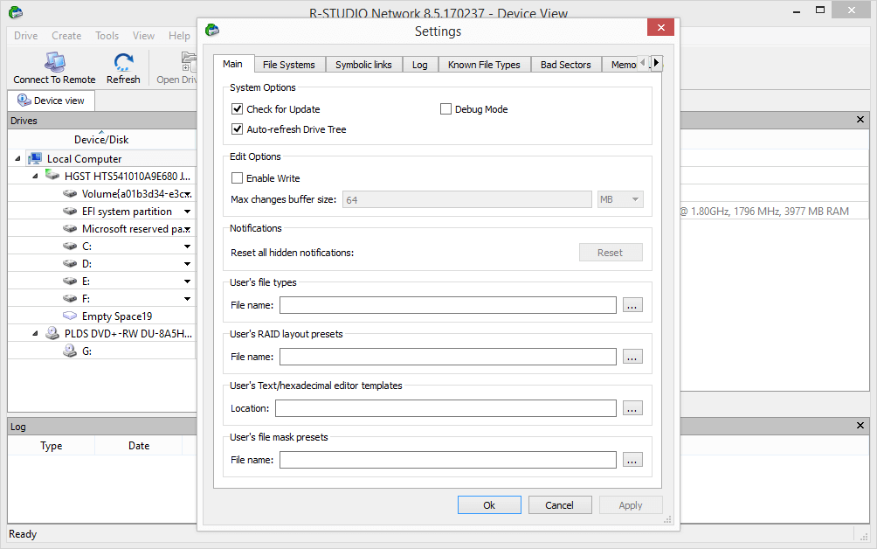This screenshot has width=877, height=549.
Task: Browse for hexadecimal editor templates location
Action: tap(632, 408)
